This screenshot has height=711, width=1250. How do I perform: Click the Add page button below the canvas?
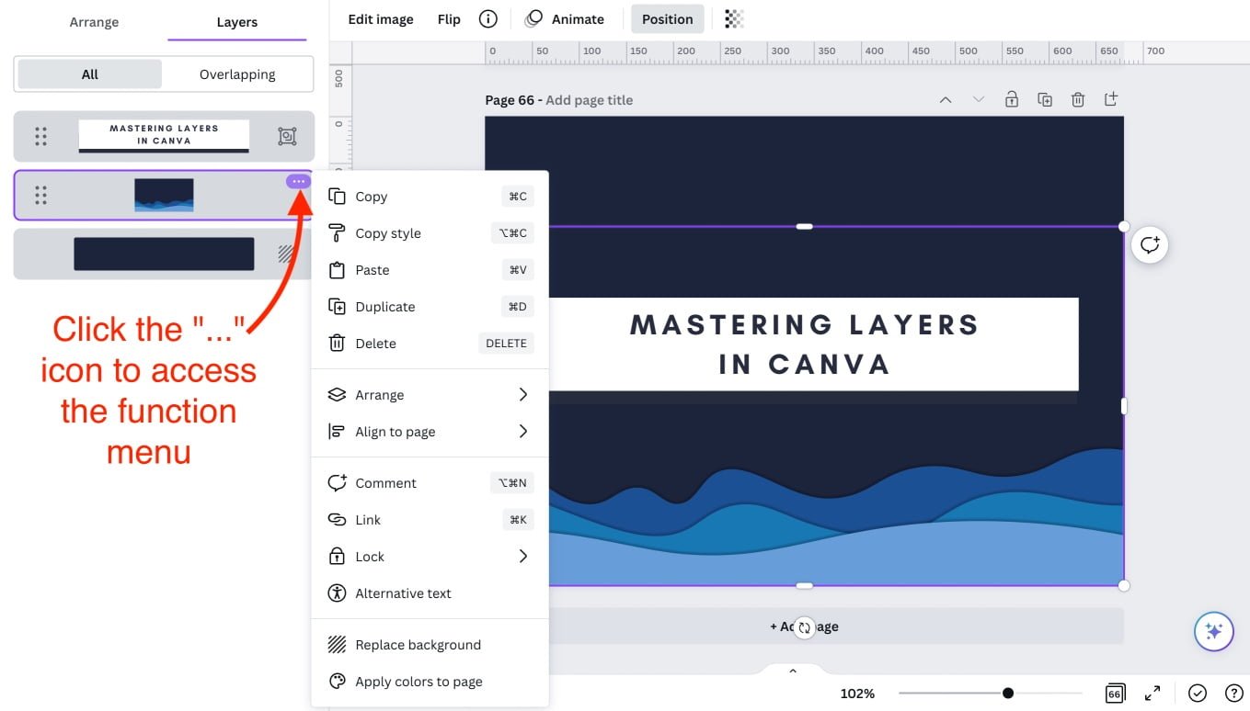(804, 626)
